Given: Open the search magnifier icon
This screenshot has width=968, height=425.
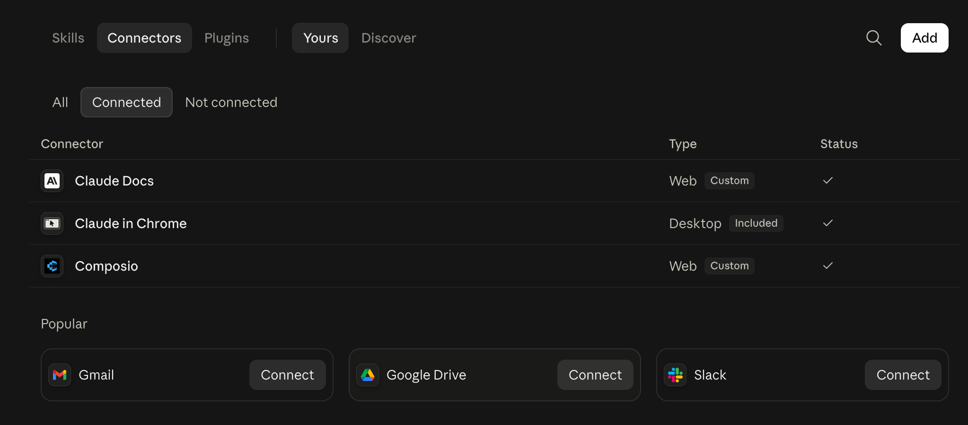Looking at the screenshot, I should point(874,38).
